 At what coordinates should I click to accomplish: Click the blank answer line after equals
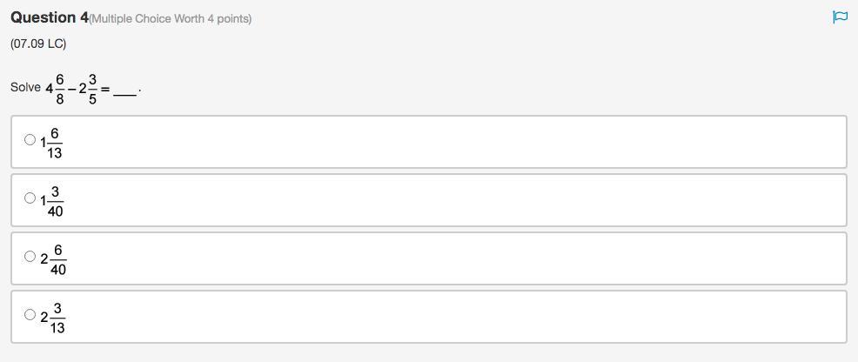(x=124, y=93)
